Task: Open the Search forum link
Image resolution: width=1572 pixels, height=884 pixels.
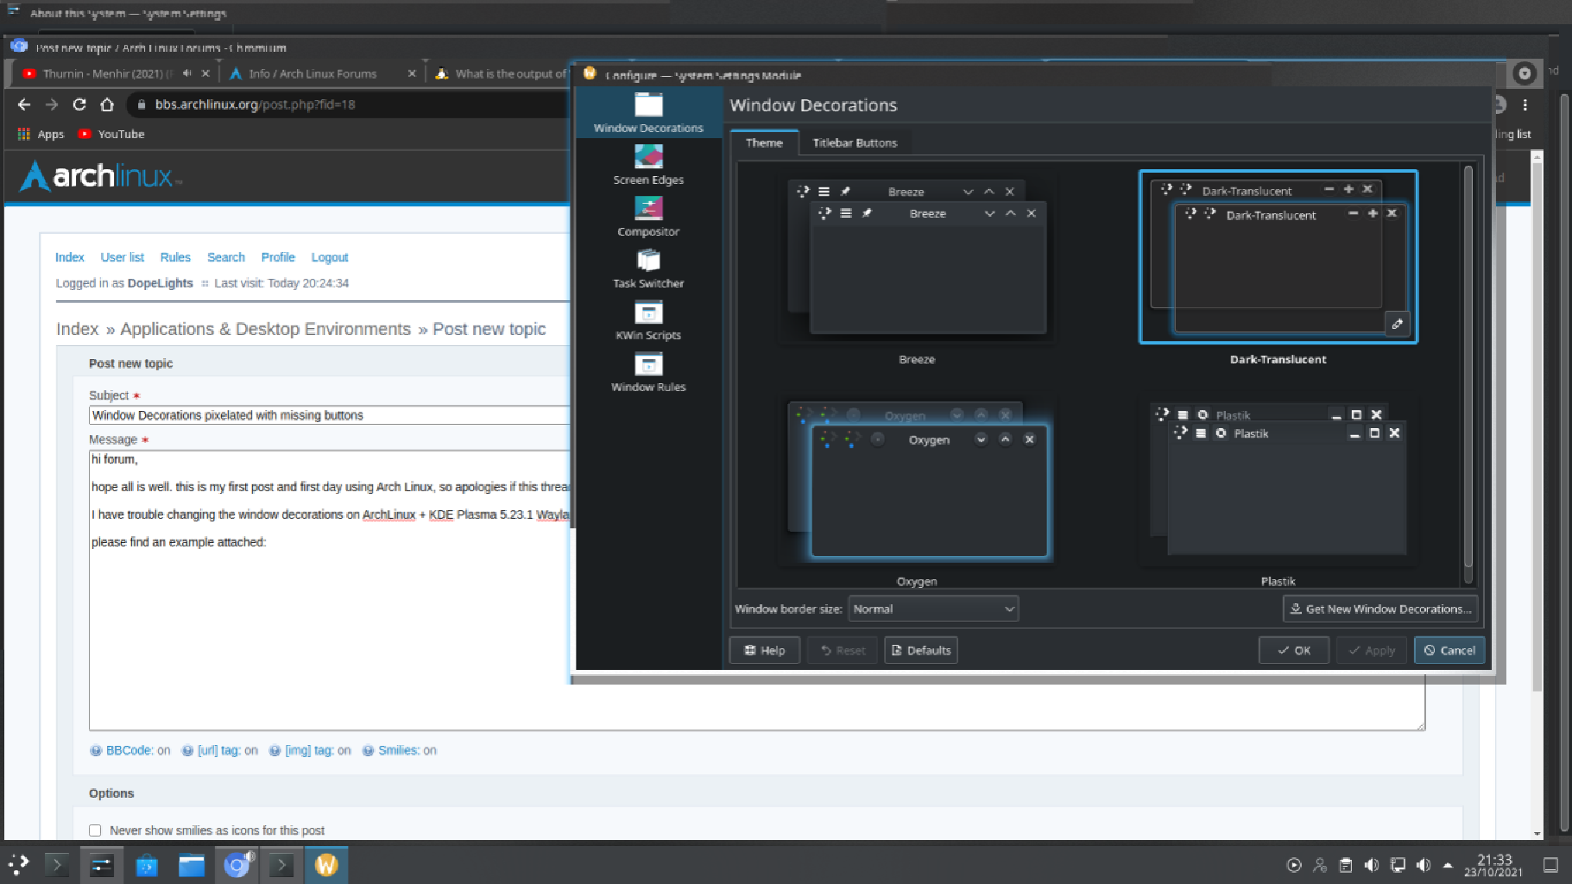Action: [x=225, y=257]
